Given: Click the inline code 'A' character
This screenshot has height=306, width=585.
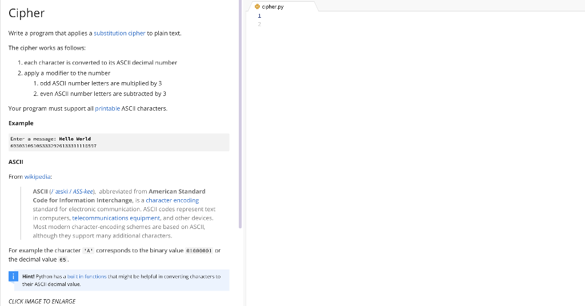Looking at the screenshot, I should coord(89,251).
